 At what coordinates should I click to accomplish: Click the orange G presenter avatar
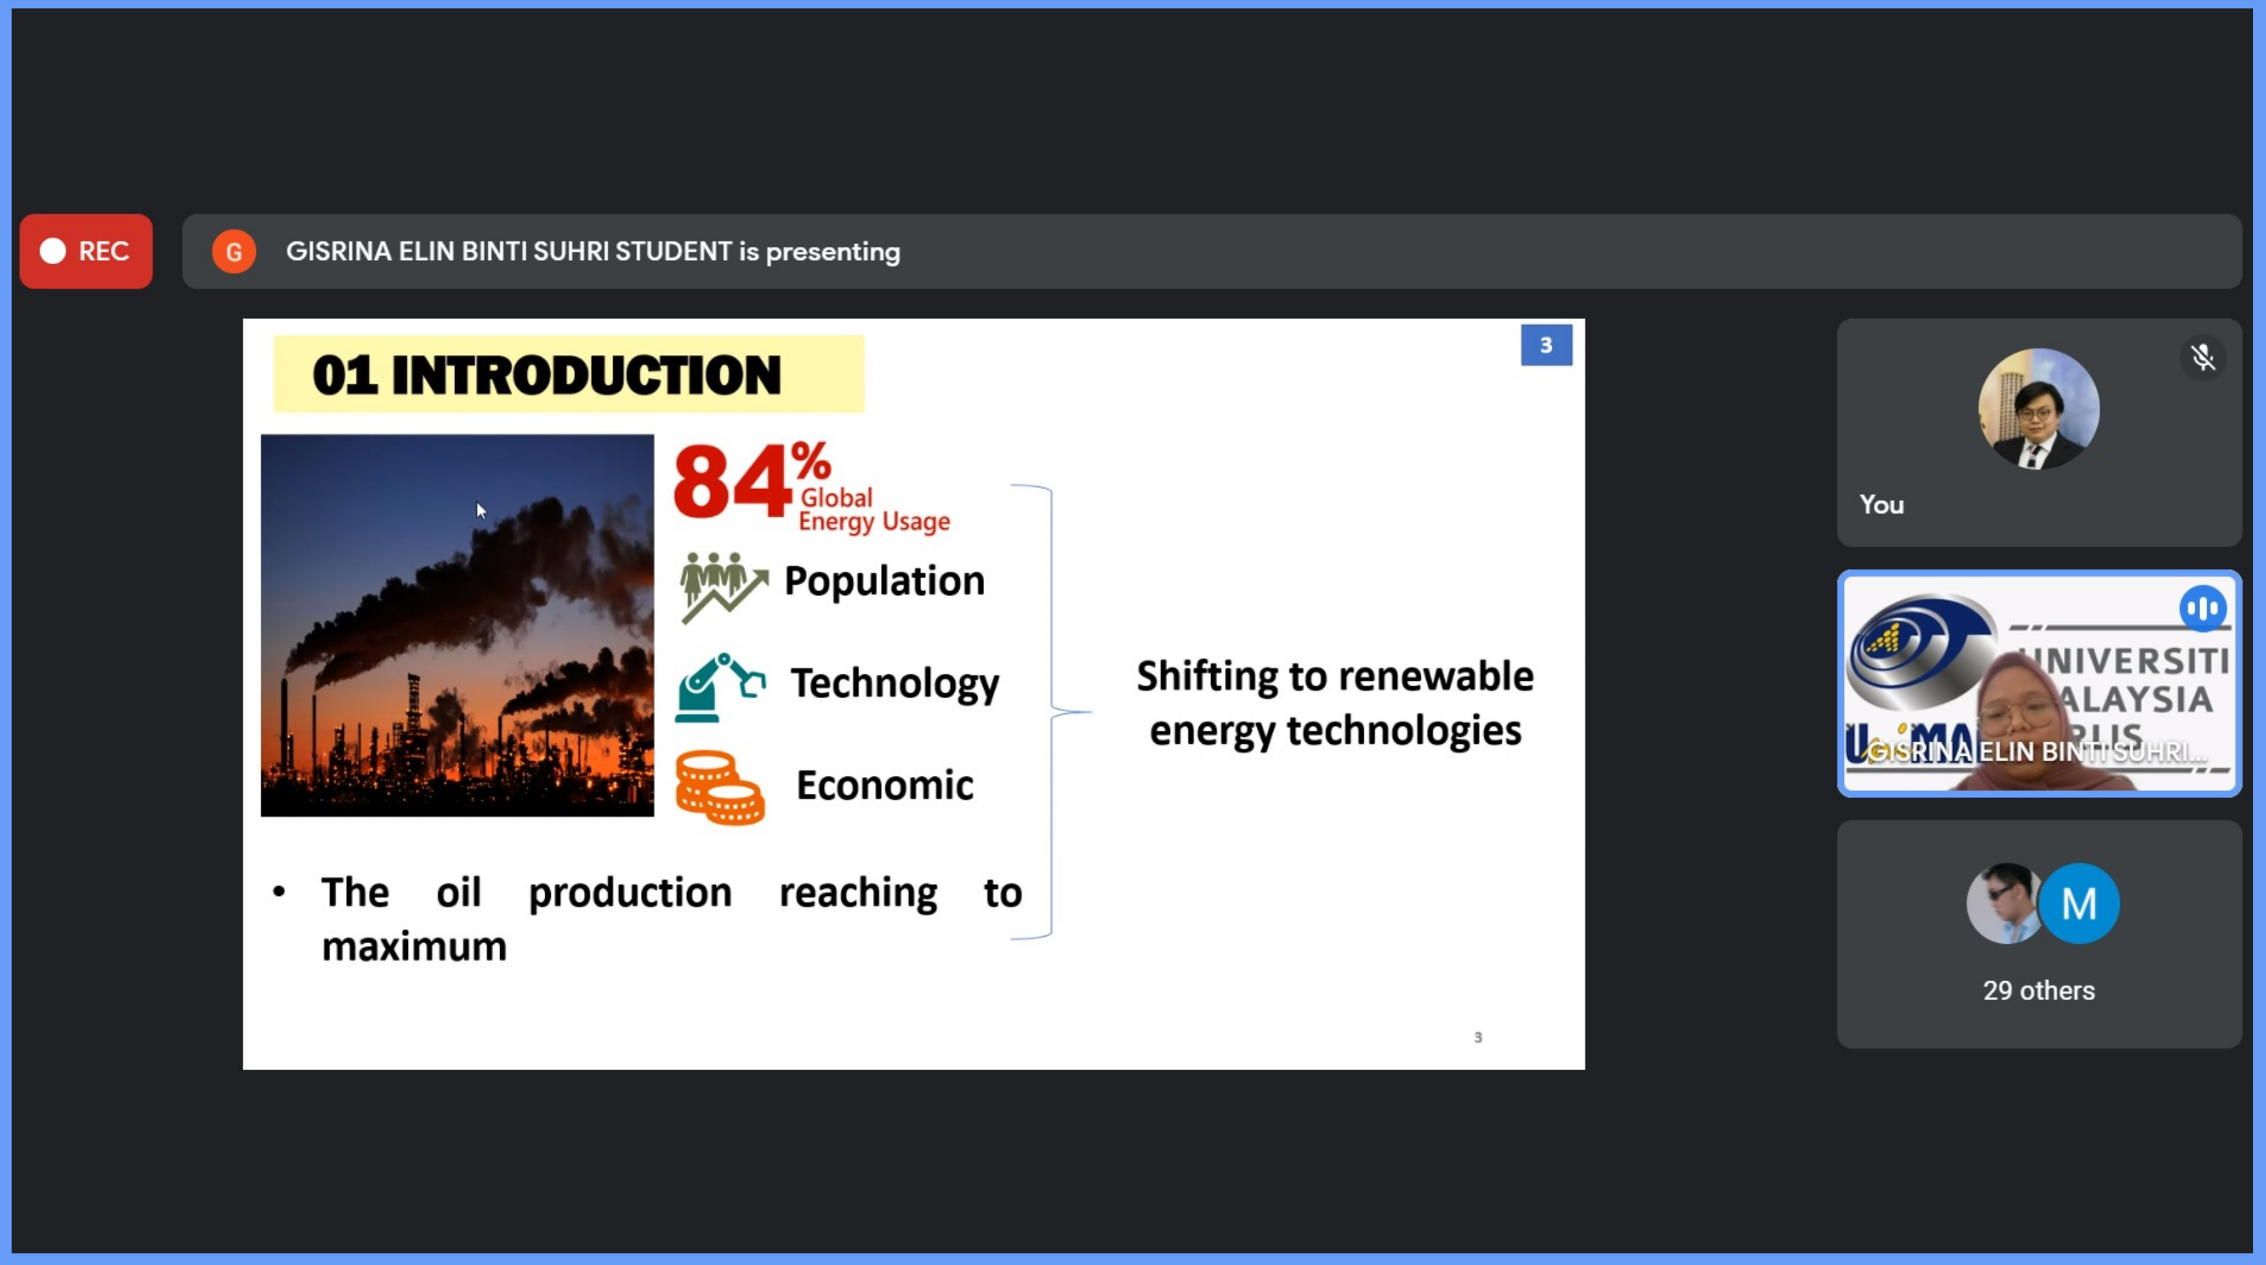point(233,251)
